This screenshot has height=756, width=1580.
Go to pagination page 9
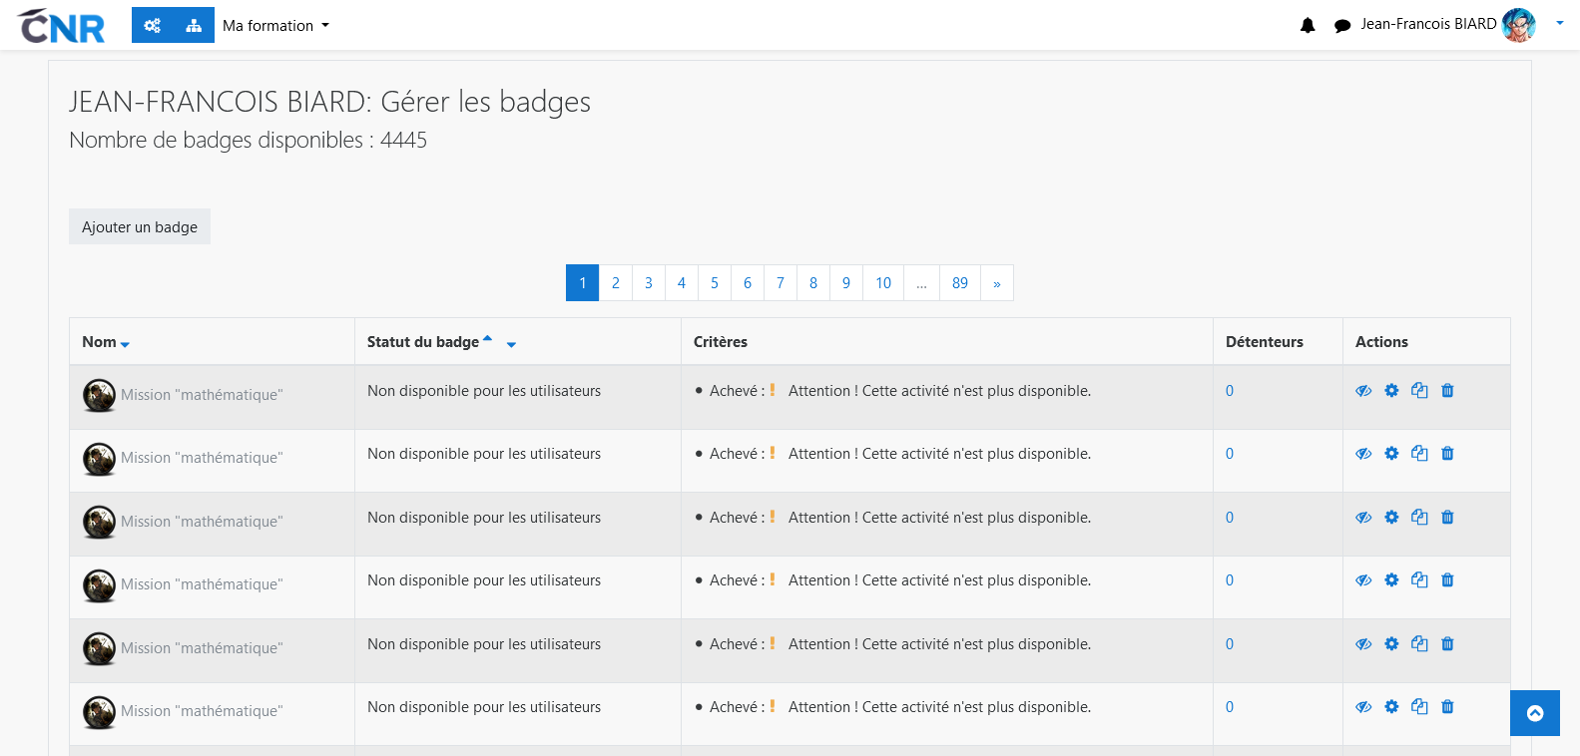pos(846,283)
